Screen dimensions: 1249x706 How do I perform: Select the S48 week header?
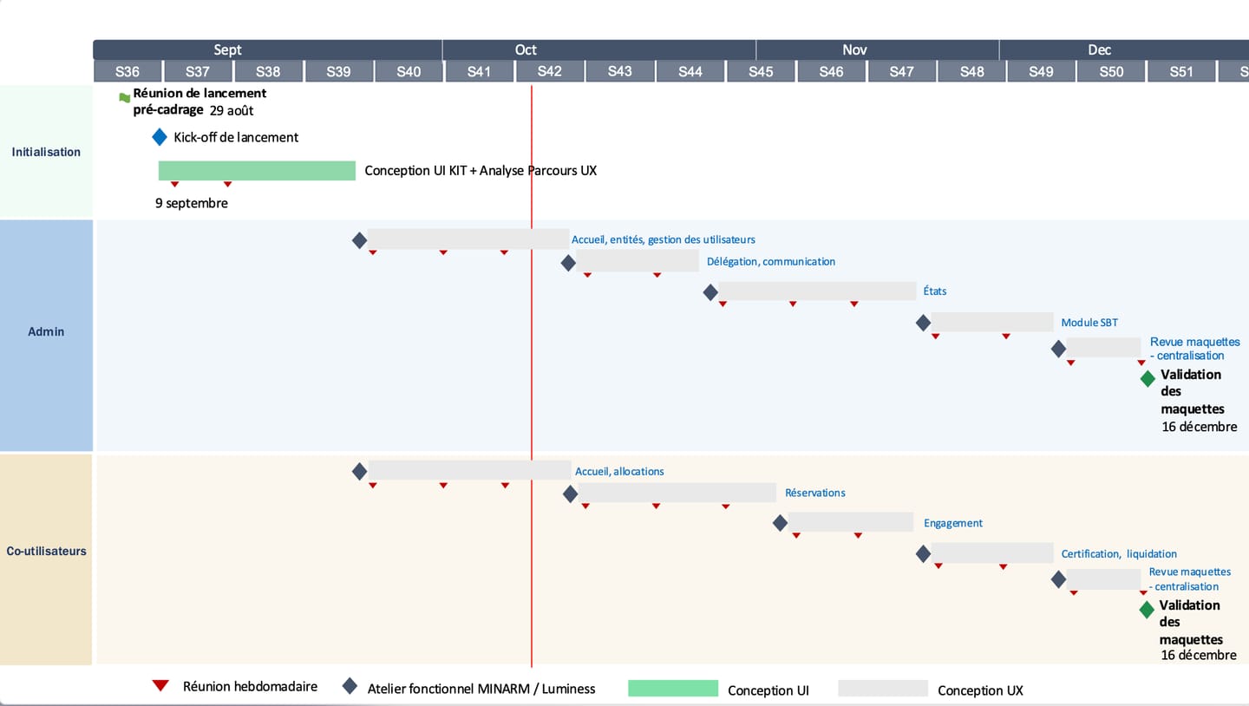pos(971,71)
